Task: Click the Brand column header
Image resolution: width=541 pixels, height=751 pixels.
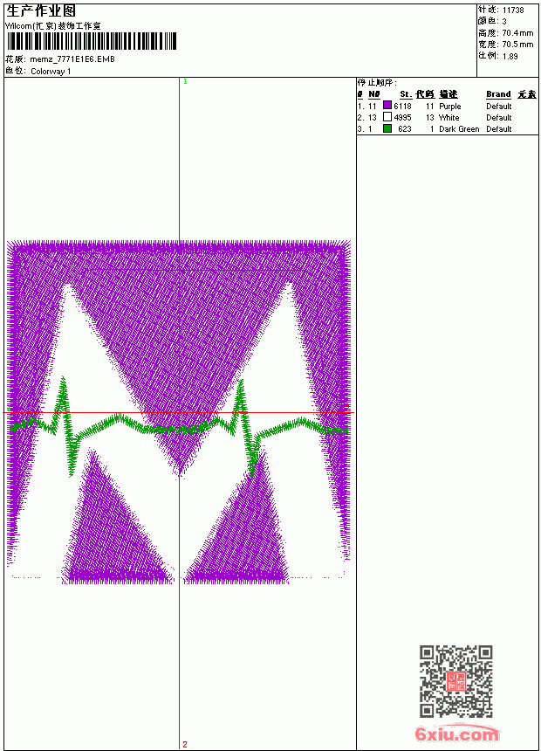Action: 498,94
